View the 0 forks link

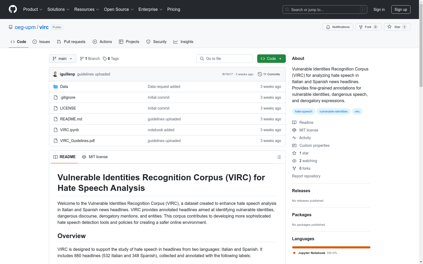click(x=301, y=168)
